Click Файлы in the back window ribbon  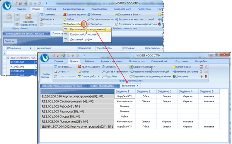click(69, 19)
